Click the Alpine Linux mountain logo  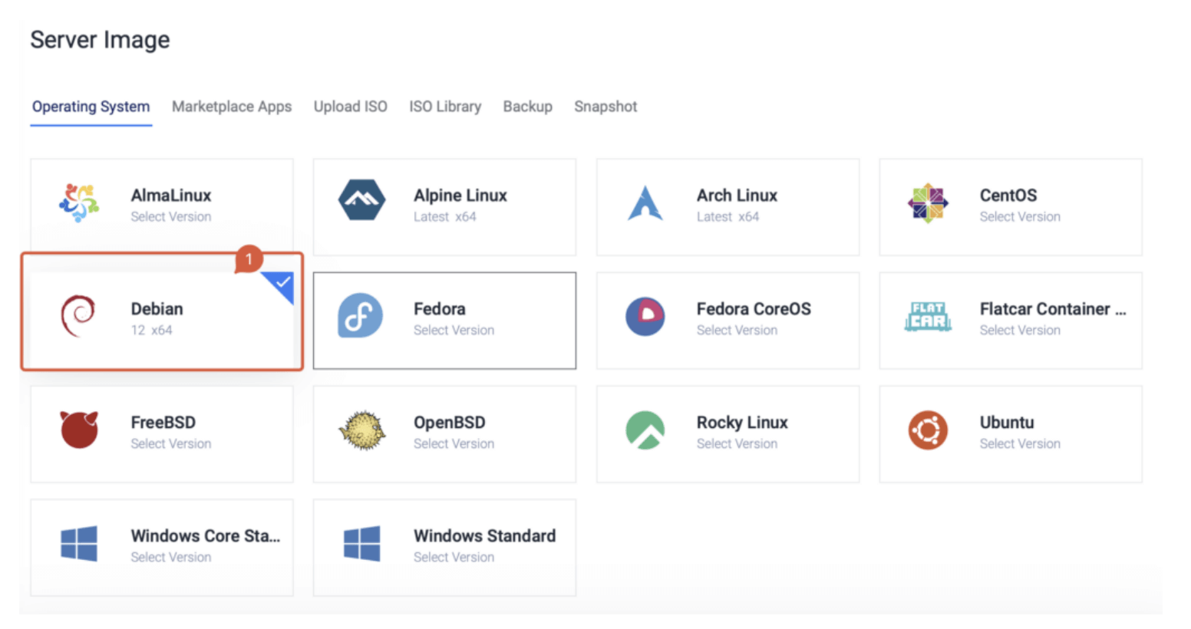coord(361,200)
